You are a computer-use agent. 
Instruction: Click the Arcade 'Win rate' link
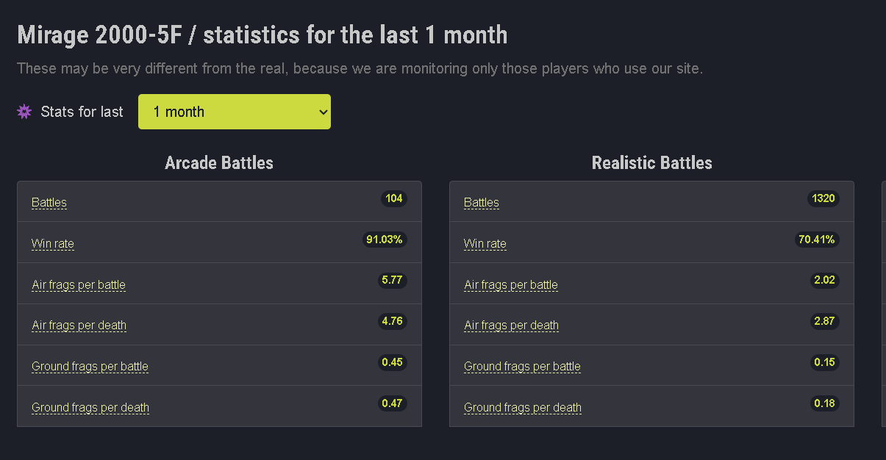[53, 244]
